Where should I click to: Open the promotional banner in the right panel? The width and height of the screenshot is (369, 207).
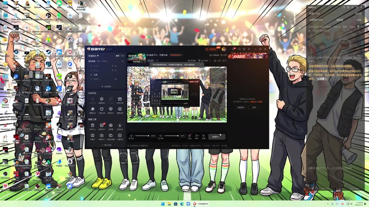[x=248, y=56]
